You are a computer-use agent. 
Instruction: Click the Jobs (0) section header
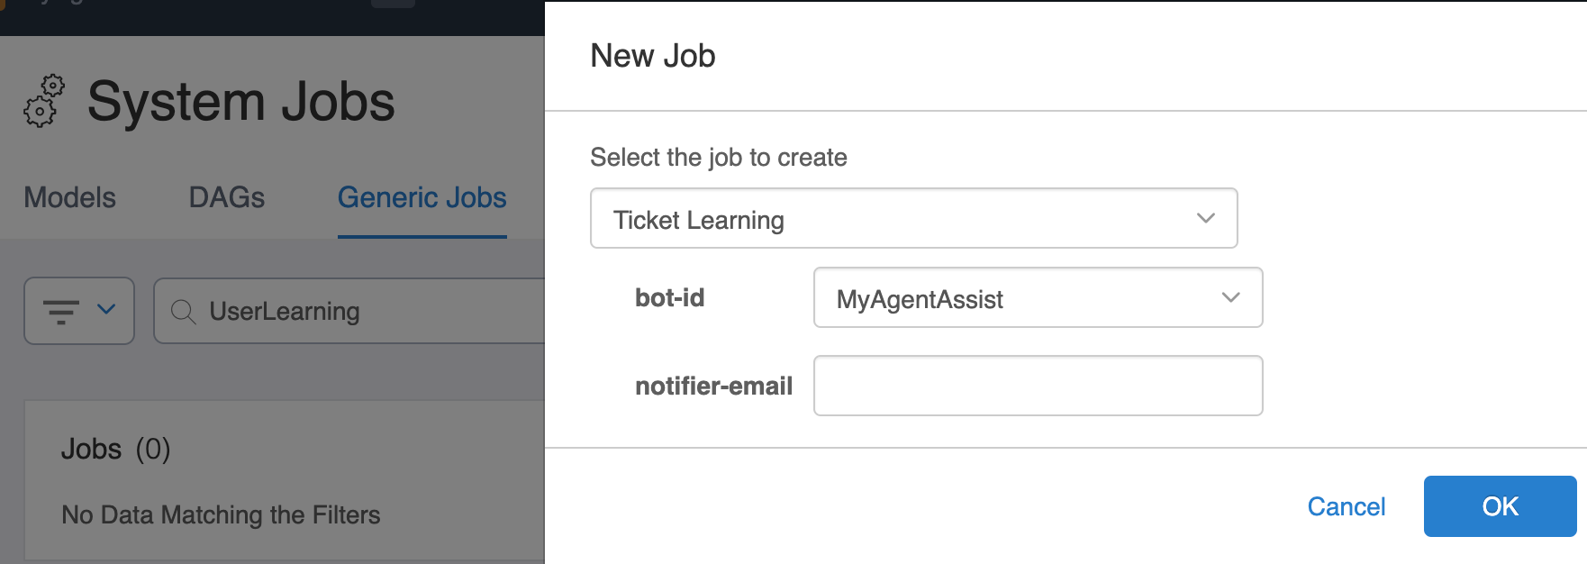coord(116,449)
